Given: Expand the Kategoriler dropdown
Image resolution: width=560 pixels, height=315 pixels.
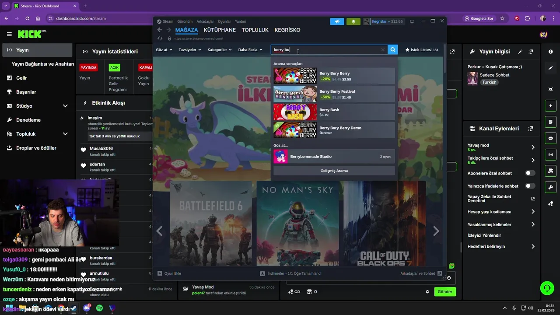Looking at the screenshot, I should tap(220, 49).
